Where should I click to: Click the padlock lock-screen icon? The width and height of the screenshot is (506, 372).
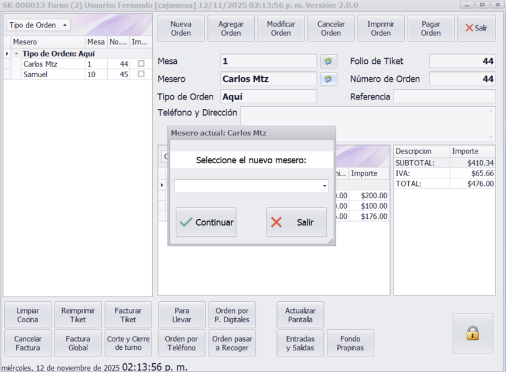pos(472,333)
